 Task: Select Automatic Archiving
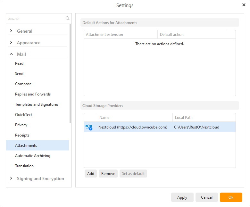(33, 156)
